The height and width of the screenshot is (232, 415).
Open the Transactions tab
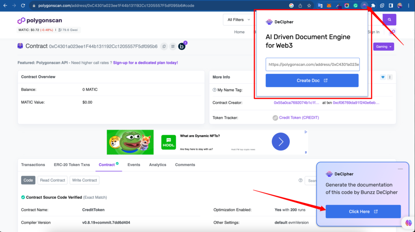[x=33, y=165]
